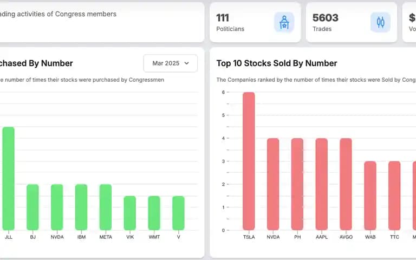Click the y-axis value 0 on sold chart
Screen dimensions: 416x260
pyautogui.click(x=223, y=230)
